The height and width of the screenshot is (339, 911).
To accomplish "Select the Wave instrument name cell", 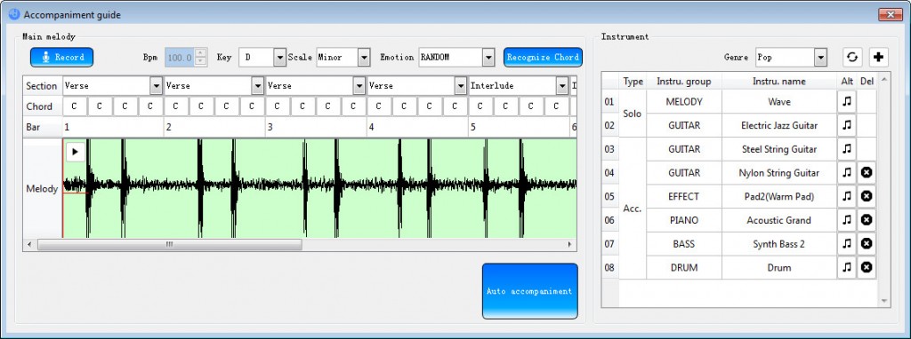I will click(779, 101).
